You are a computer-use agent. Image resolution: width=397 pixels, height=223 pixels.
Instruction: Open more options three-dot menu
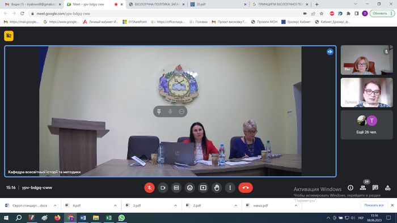click(230, 188)
